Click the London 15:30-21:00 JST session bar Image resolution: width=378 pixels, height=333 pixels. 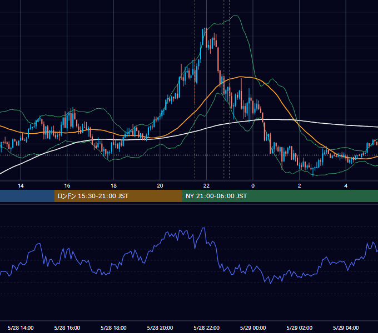pyautogui.click(x=118, y=196)
